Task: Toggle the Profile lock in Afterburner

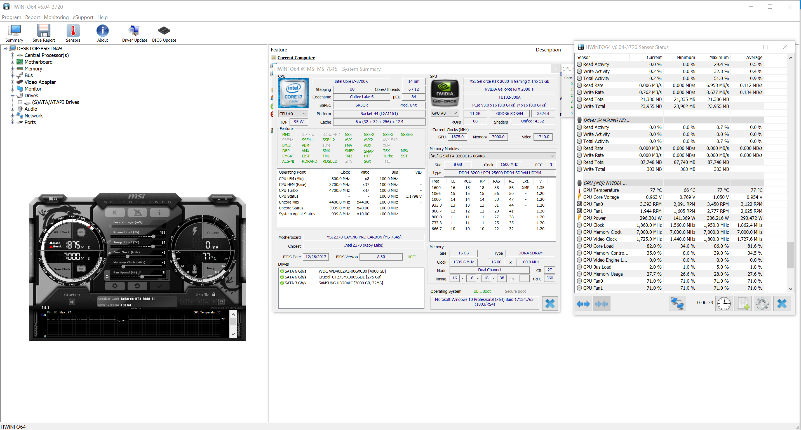Action: pyautogui.click(x=214, y=294)
